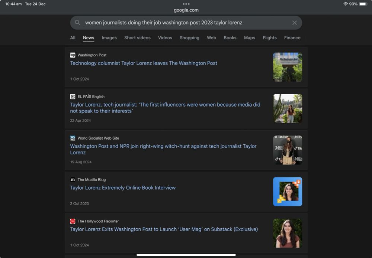Select the World Socialist Web Site favicon

coord(73,138)
